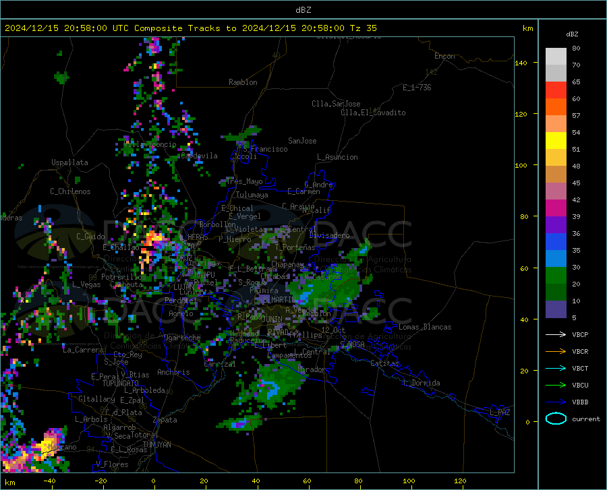
Task: Click the '-40' tick on the horizontal axis
Action: coord(49,481)
